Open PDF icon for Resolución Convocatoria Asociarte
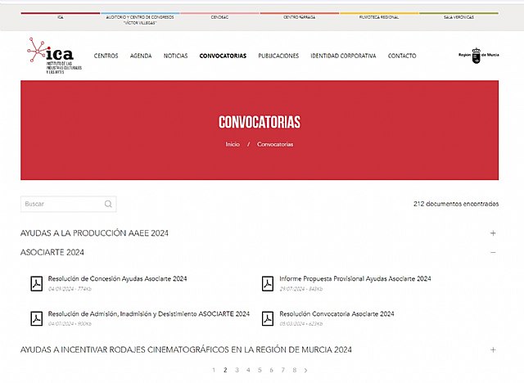This screenshot has width=524, height=383. (x=268, y=318)
